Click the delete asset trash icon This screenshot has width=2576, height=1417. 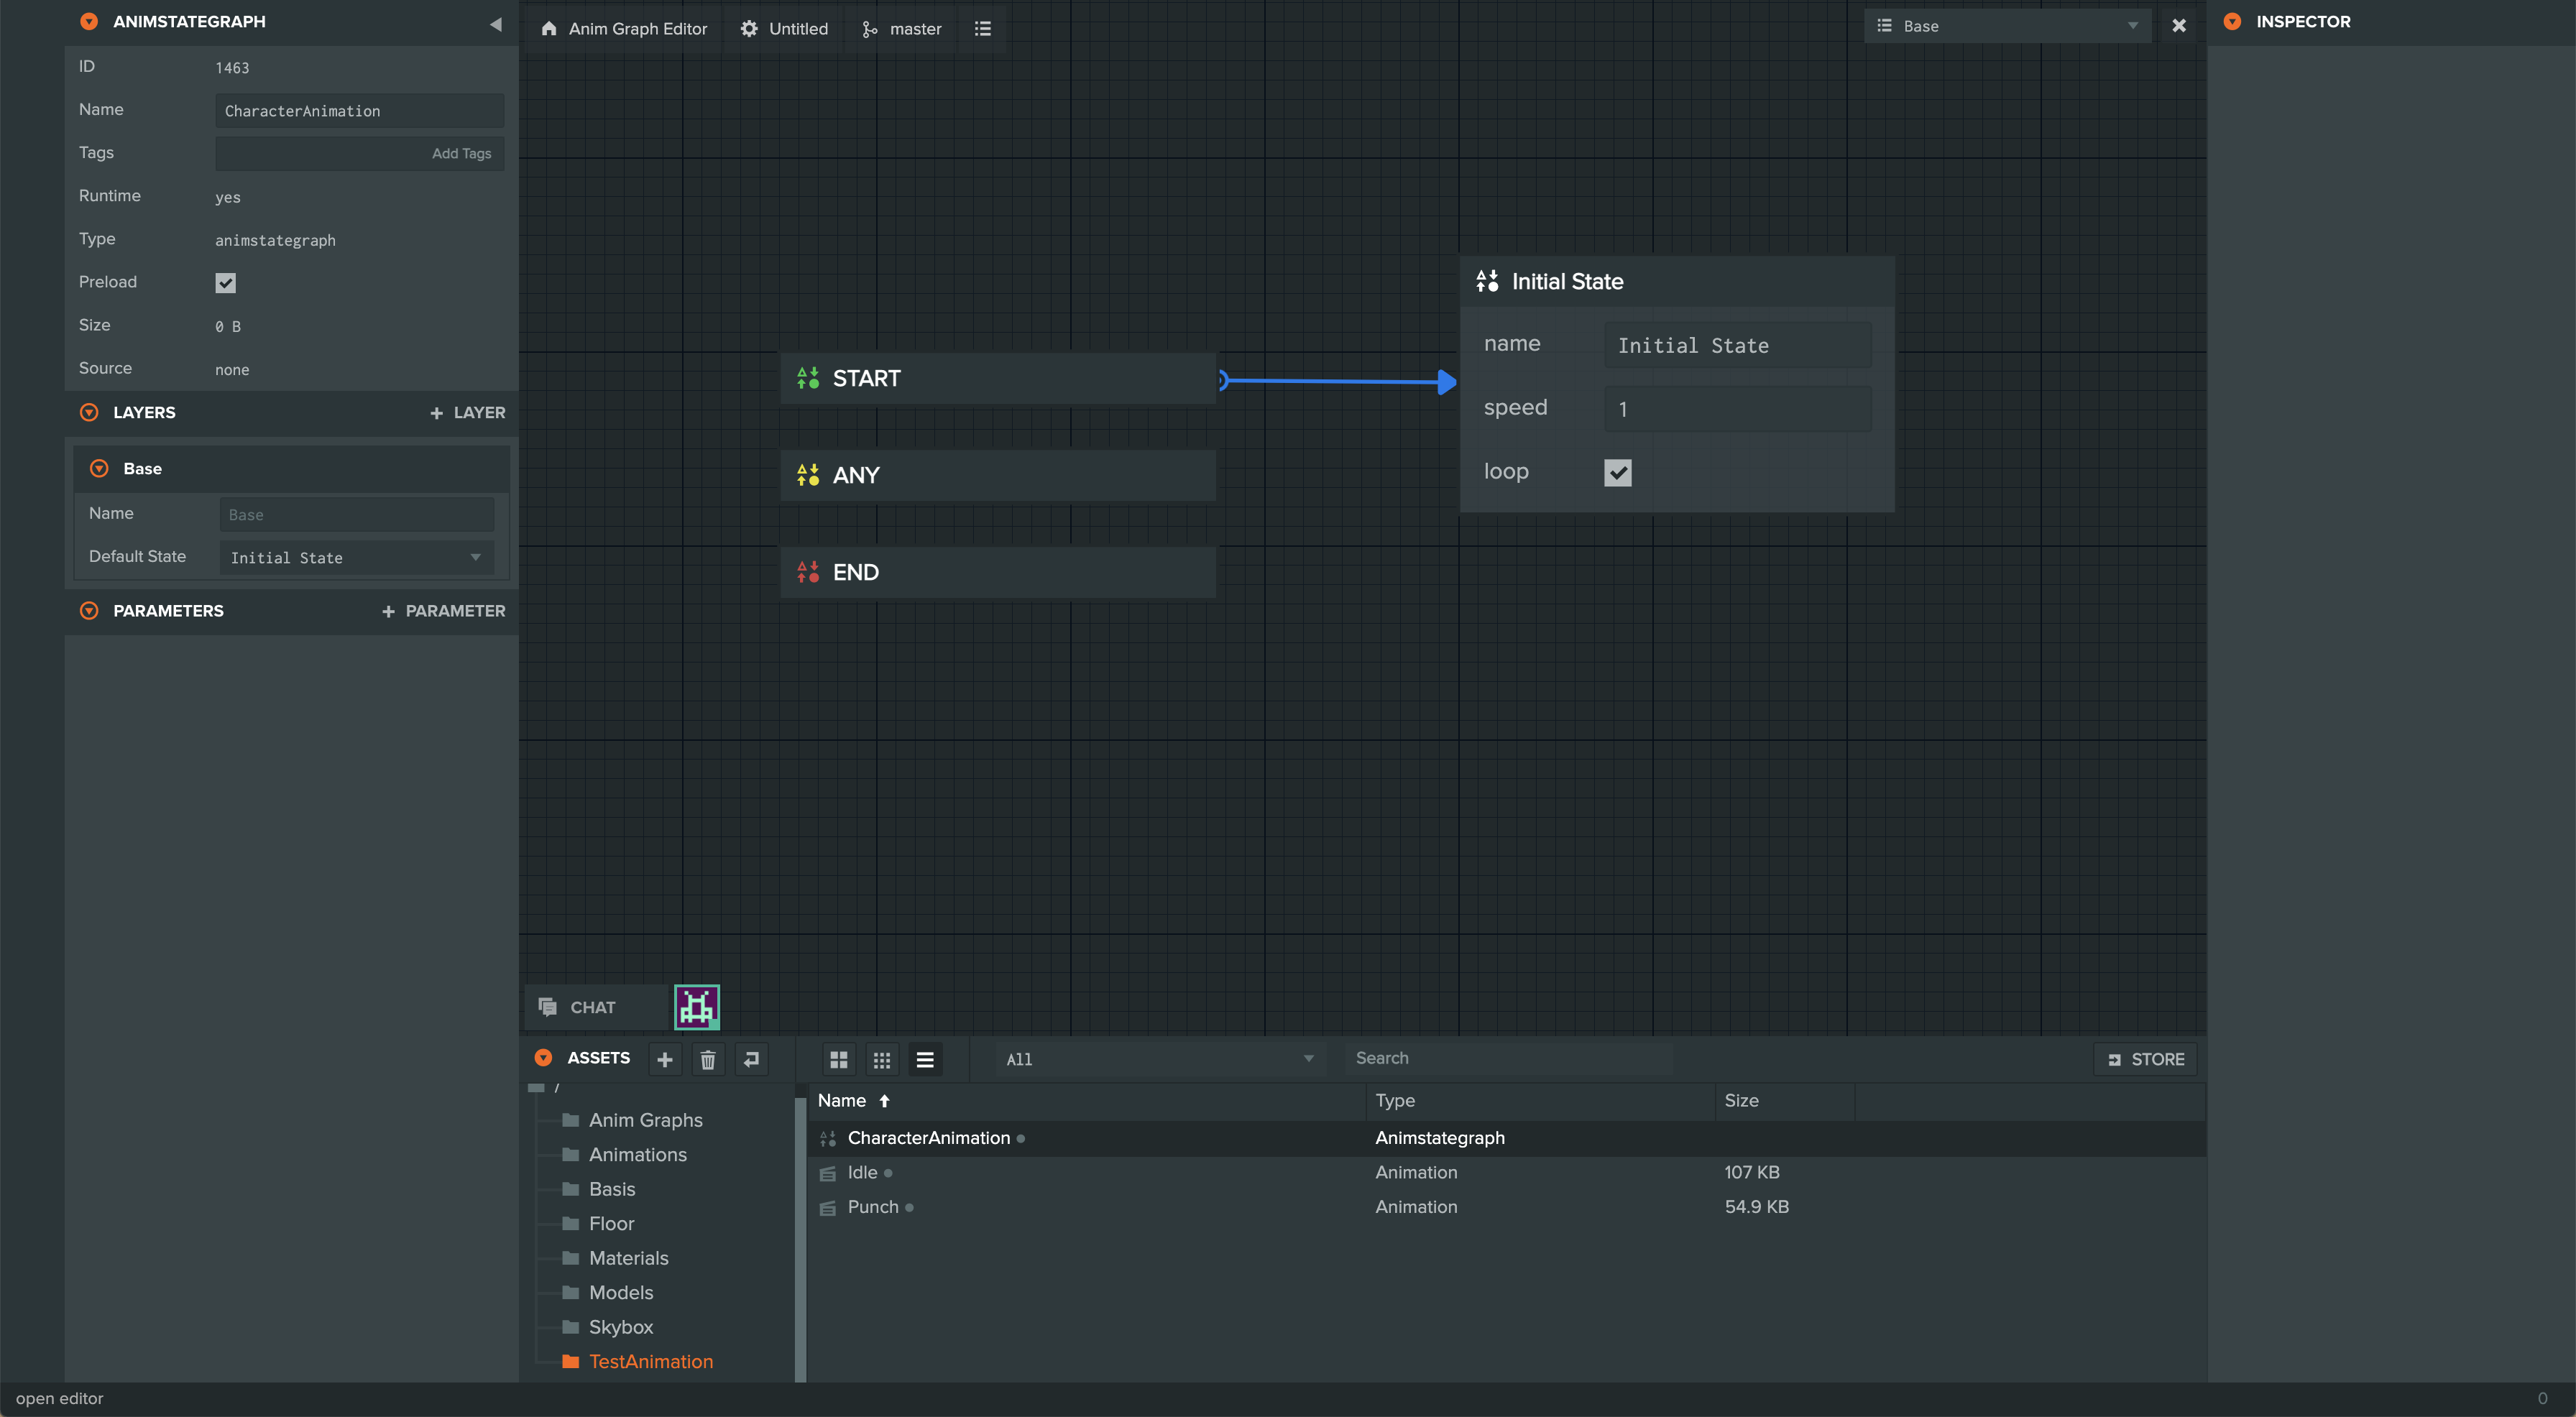[708, 1059]
